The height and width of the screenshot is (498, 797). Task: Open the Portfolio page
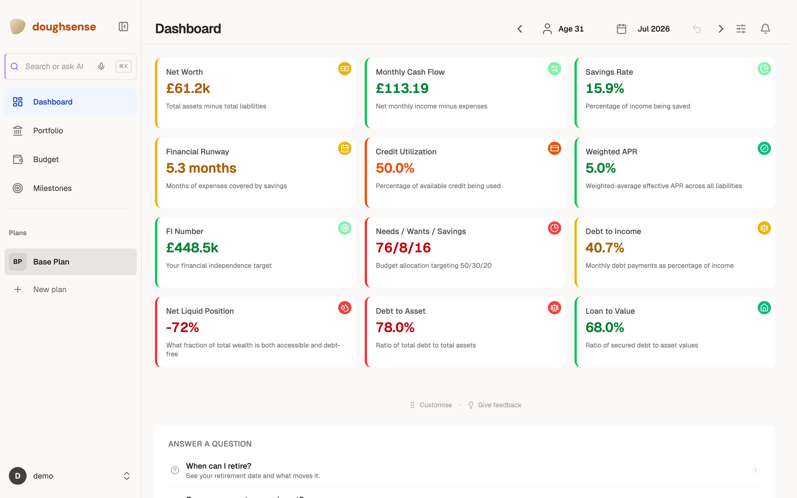[x=71, y=131]
